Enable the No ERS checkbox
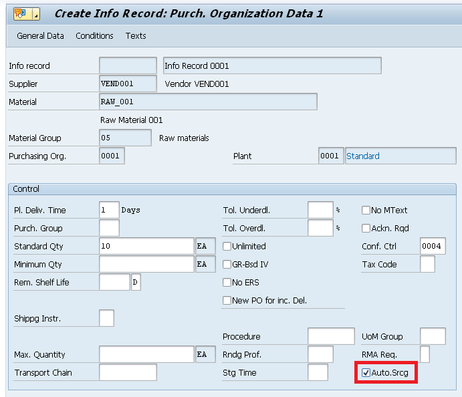The height and width of the screenshot is (397, 462). pyautogui.click(x=227, y=283)
